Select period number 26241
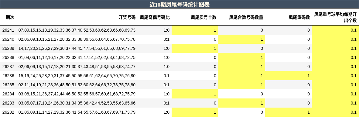 point(8,30)
